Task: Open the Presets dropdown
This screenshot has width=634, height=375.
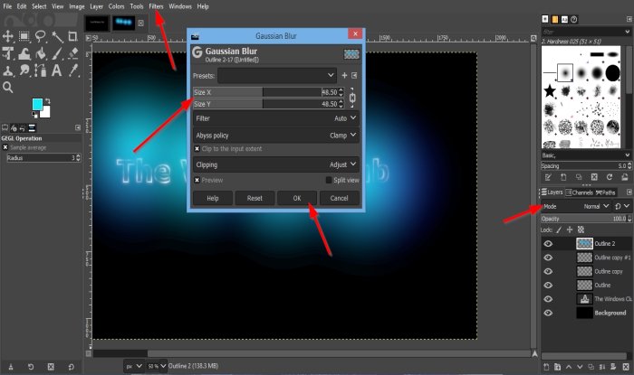Action: (277, 75)
